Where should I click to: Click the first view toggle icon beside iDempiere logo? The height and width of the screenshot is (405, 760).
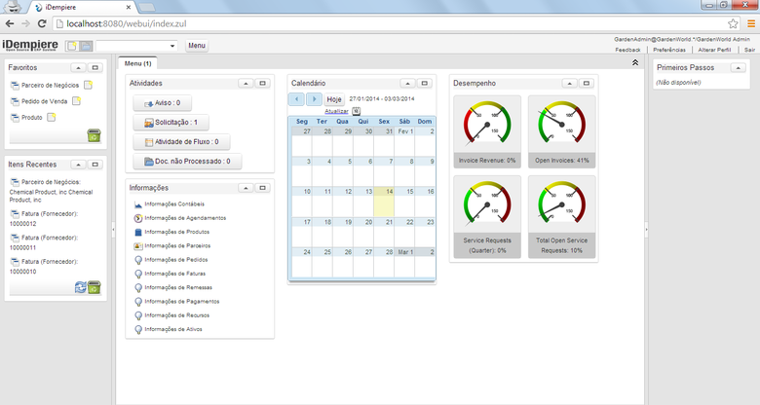tap(71, 46)
